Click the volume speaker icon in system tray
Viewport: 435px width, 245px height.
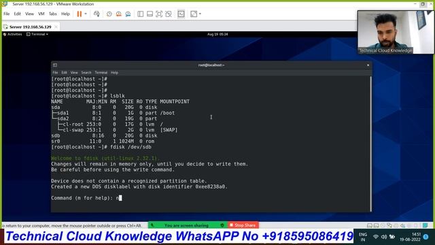[x=384, y=237]
